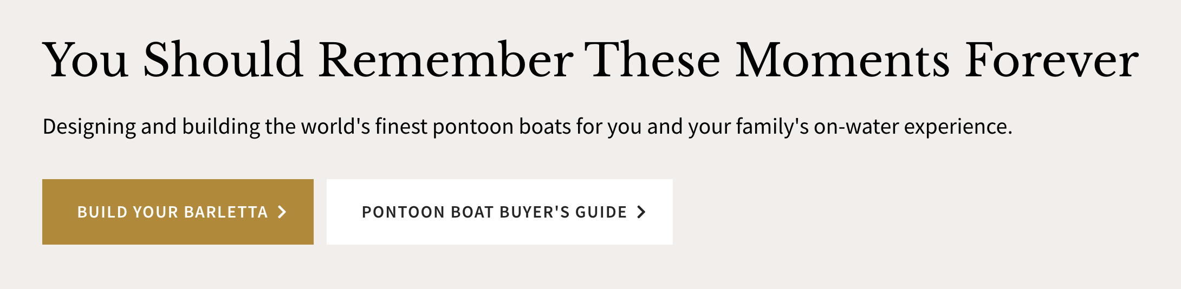This screenshot has height=289, width=1181.
Task: Click the word "Moments" in the headline
Action: 842,61
